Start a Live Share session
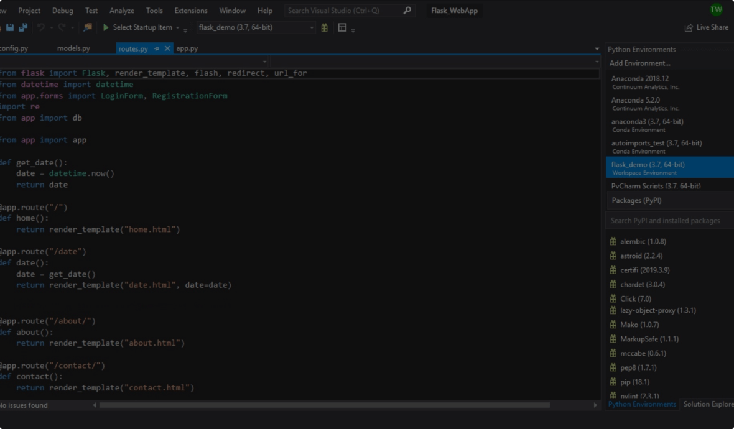Image resolution: width=734 pixels, height=429 pixels. (x=706, y=27)
